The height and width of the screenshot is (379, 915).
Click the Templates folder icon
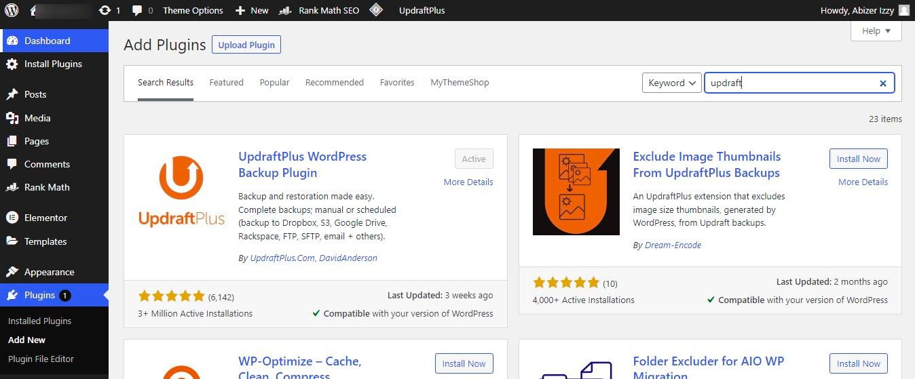tap(12, 241)
